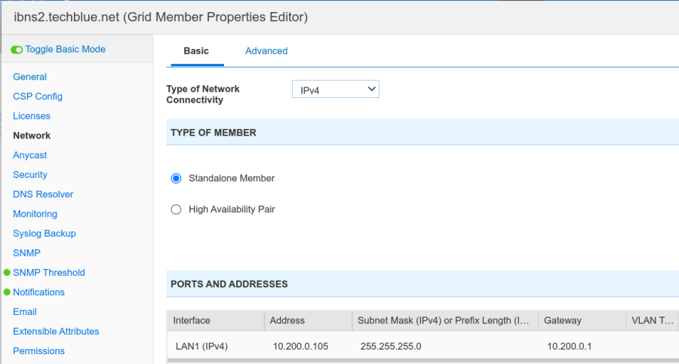Screen dimensions: 679x364
Task: Open Licenses in the sidebar
Action: [x=32, y=116]
